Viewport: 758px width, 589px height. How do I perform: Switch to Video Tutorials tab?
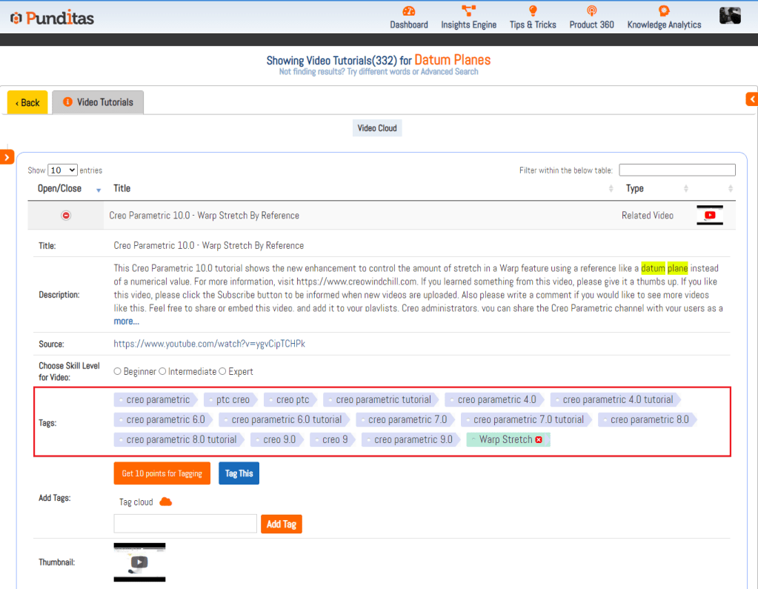[x=98, y=102]
